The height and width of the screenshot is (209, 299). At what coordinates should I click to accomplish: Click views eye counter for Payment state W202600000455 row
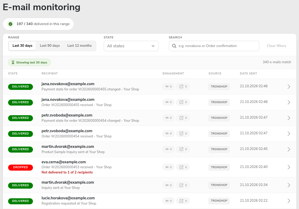169,86
